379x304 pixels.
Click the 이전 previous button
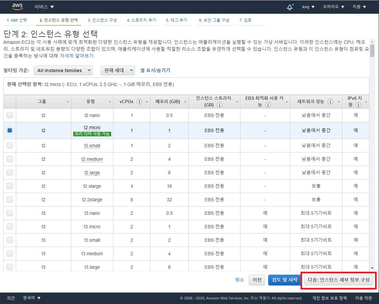(x=257, y=280)
